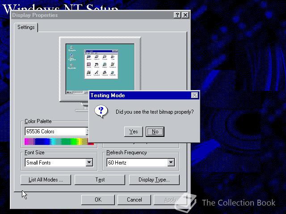The height and width of the screenshot is (214, 286).
Task: Click the Small Fonts value
Action: tap(38, 162)
